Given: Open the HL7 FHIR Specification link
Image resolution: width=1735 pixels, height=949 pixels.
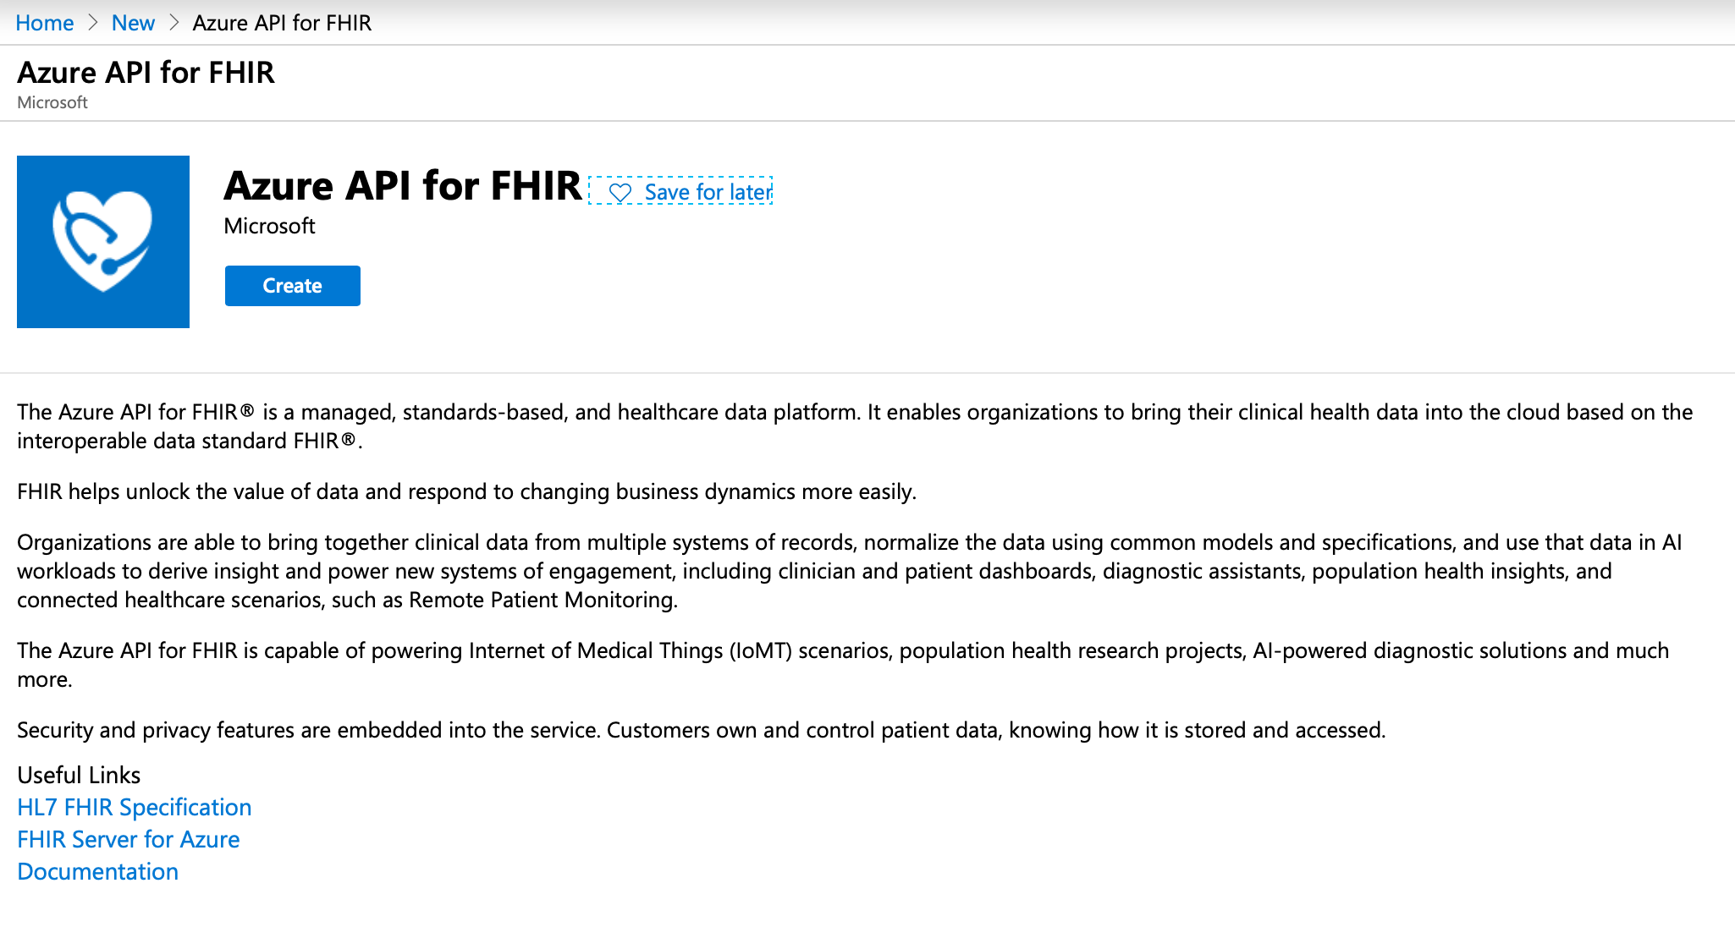Looking at the screenshot, I should click(132, 806).
